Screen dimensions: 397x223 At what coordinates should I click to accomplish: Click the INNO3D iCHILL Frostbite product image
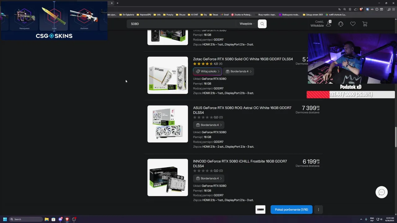coord(167,177)
